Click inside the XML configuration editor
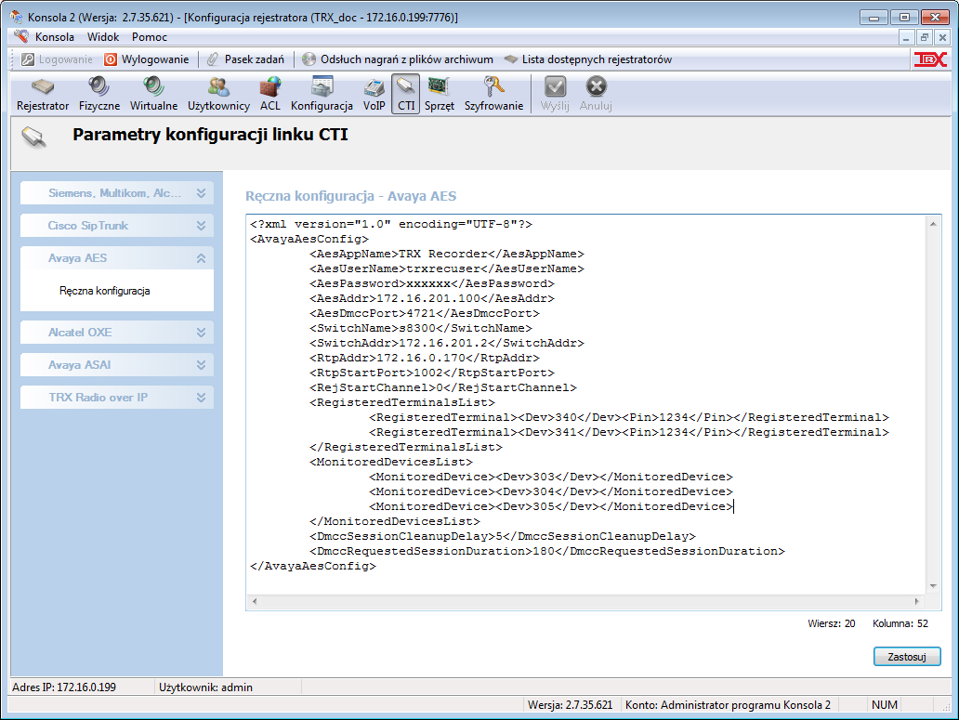 [587, 405]
